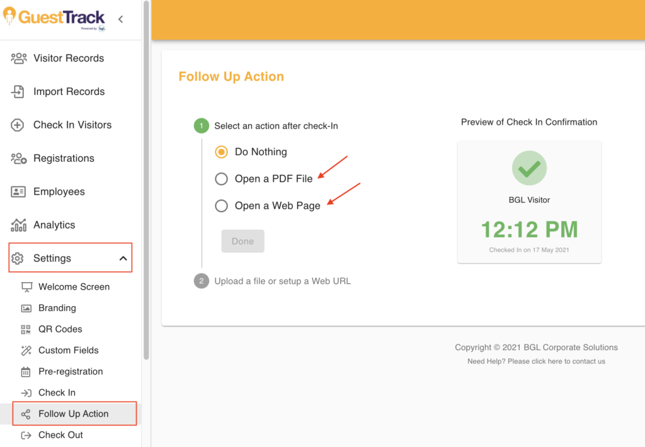The image size is (645, 447).
Task: Open the Visitor Records icon in sidebar
Action: [18, 58]
